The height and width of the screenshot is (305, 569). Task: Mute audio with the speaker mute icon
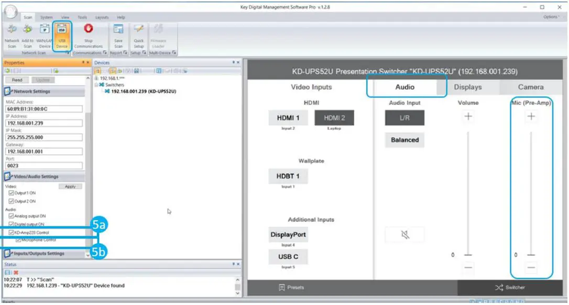click(404, 235)
